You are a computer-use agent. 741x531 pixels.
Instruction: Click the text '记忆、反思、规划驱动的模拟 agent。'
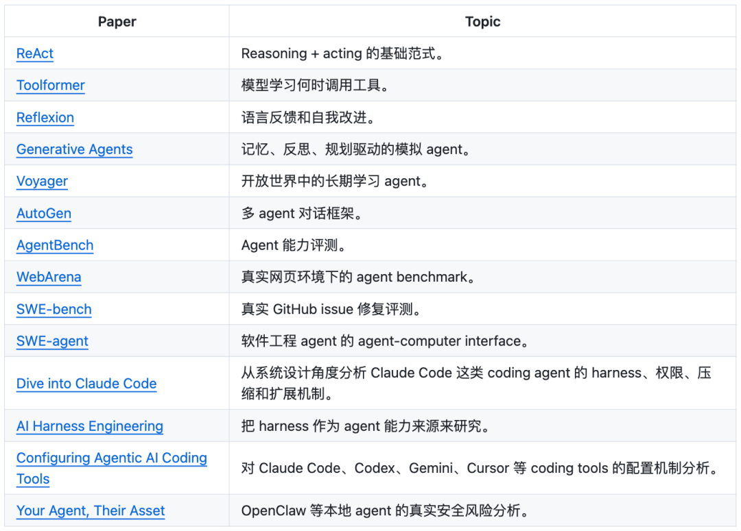pyautogui.click(x=356, y=149)
